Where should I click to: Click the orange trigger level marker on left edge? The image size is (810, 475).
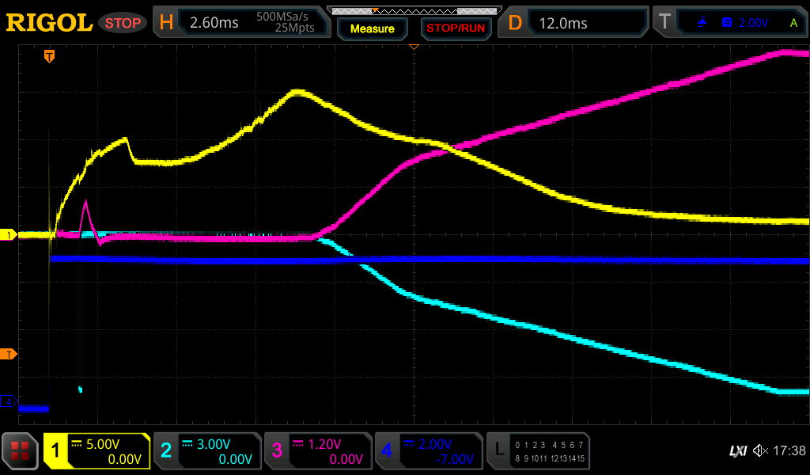coord(9,354)
